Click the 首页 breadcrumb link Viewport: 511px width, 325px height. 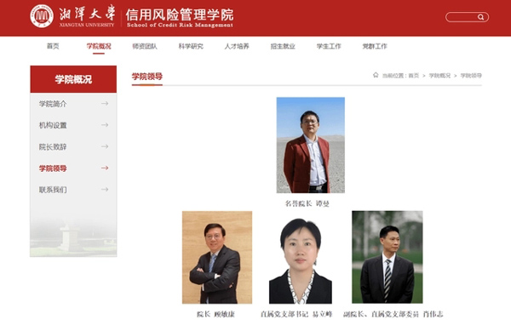(x=413, y=76)
